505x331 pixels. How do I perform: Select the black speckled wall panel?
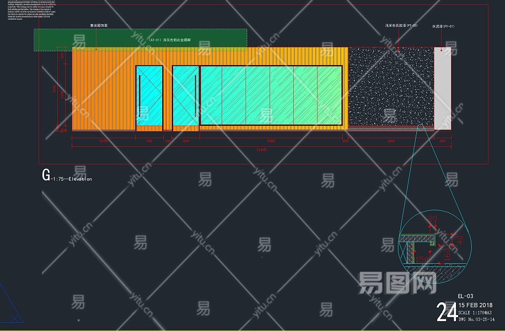[391, 87]
